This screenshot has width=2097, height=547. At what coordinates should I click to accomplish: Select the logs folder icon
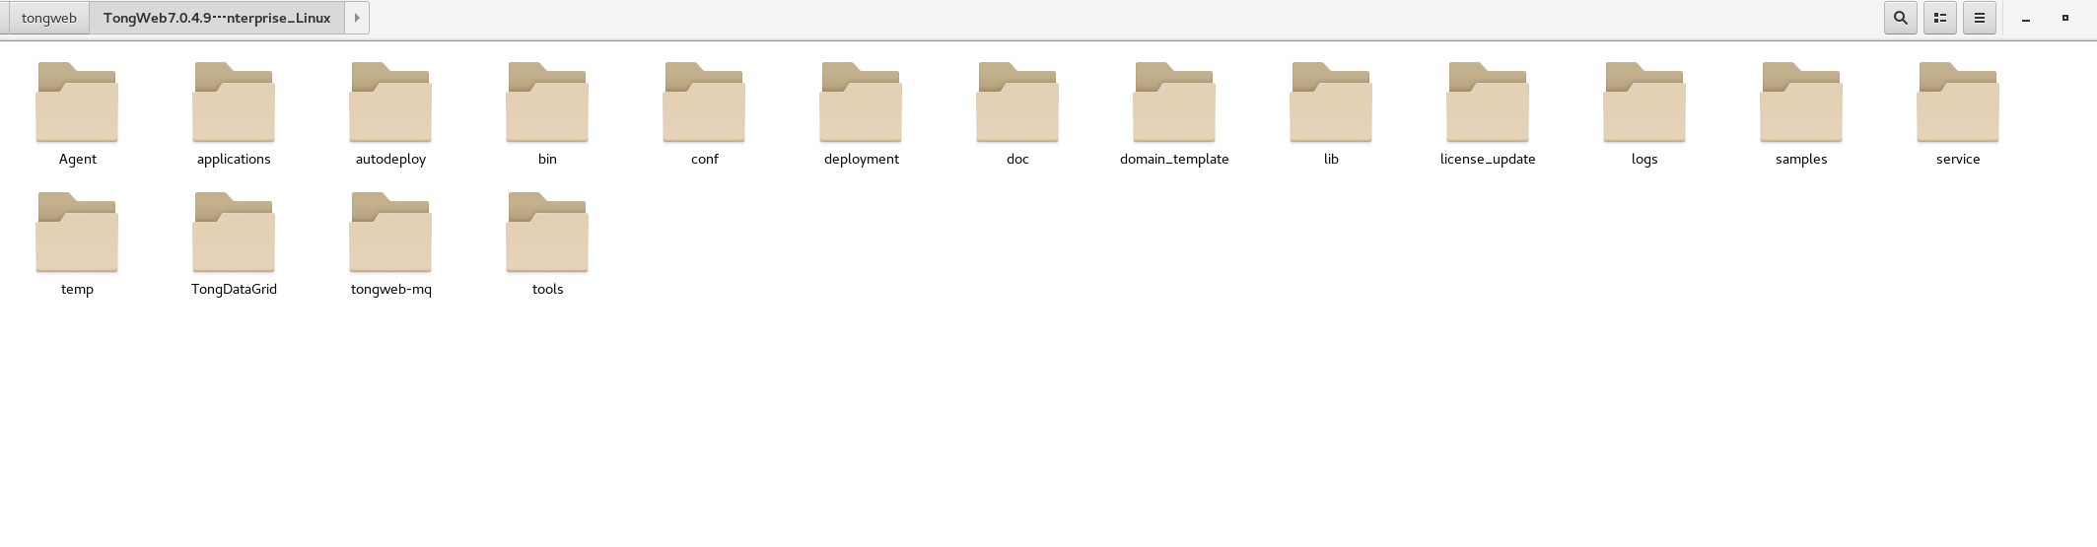pyautogui.click(x=1644, y=102)
